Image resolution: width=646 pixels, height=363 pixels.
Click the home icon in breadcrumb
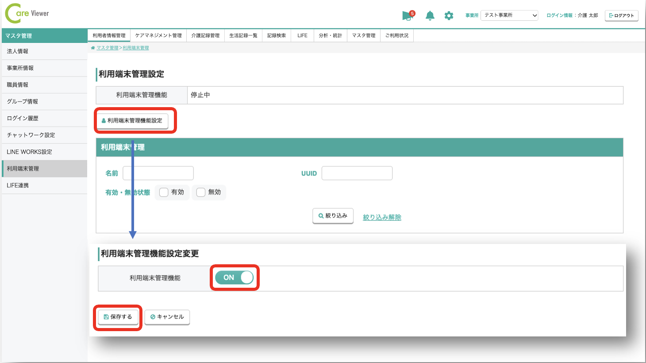click(x=93, y=48)
